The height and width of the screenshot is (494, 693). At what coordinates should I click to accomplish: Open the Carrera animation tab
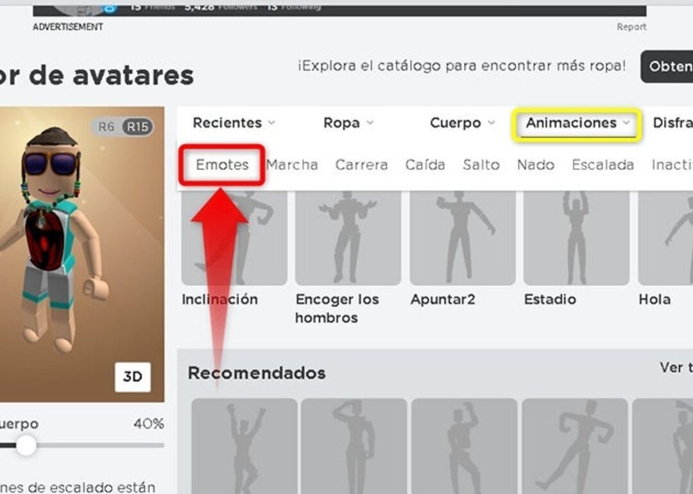(x=361, y=165)
